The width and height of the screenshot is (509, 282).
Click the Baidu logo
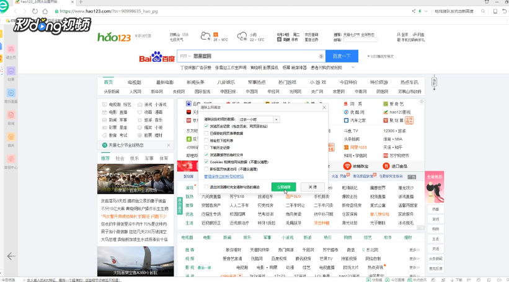tap(157, 57)
